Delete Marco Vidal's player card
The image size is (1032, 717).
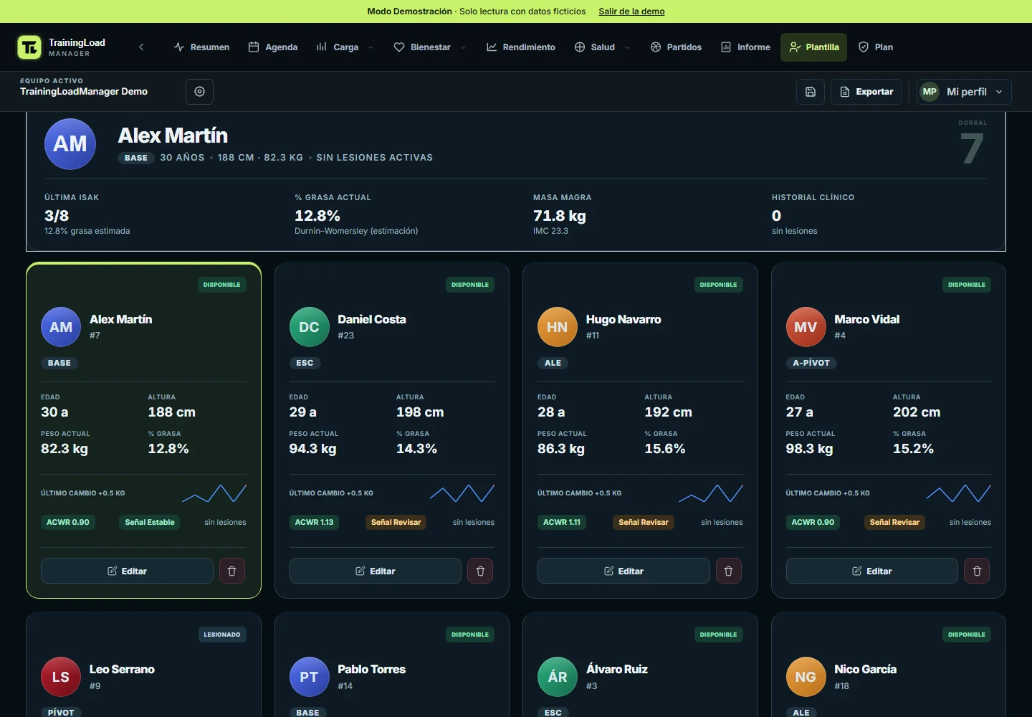click(x=977, y=571)
